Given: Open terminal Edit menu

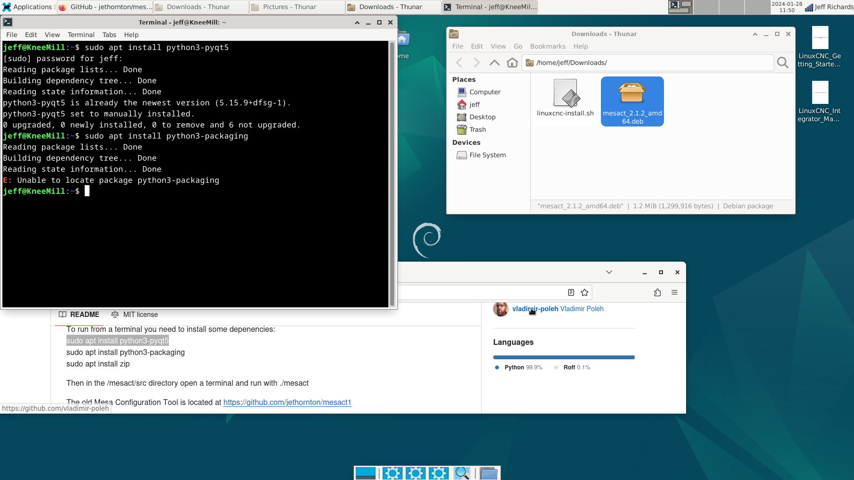Looking at the screenshot, I should pos(31,35).
